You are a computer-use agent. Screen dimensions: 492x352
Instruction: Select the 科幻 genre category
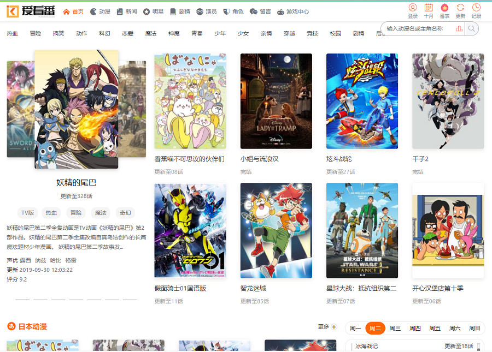(x=104, y=33)
